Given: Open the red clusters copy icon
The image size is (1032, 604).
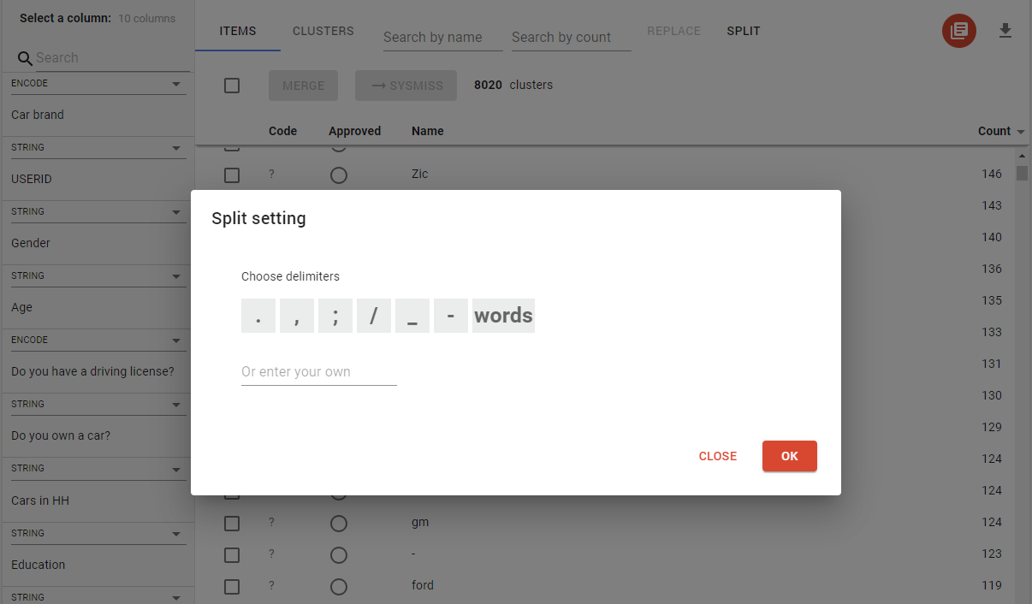Looking at the screenshot, I should tap(958, 30).
